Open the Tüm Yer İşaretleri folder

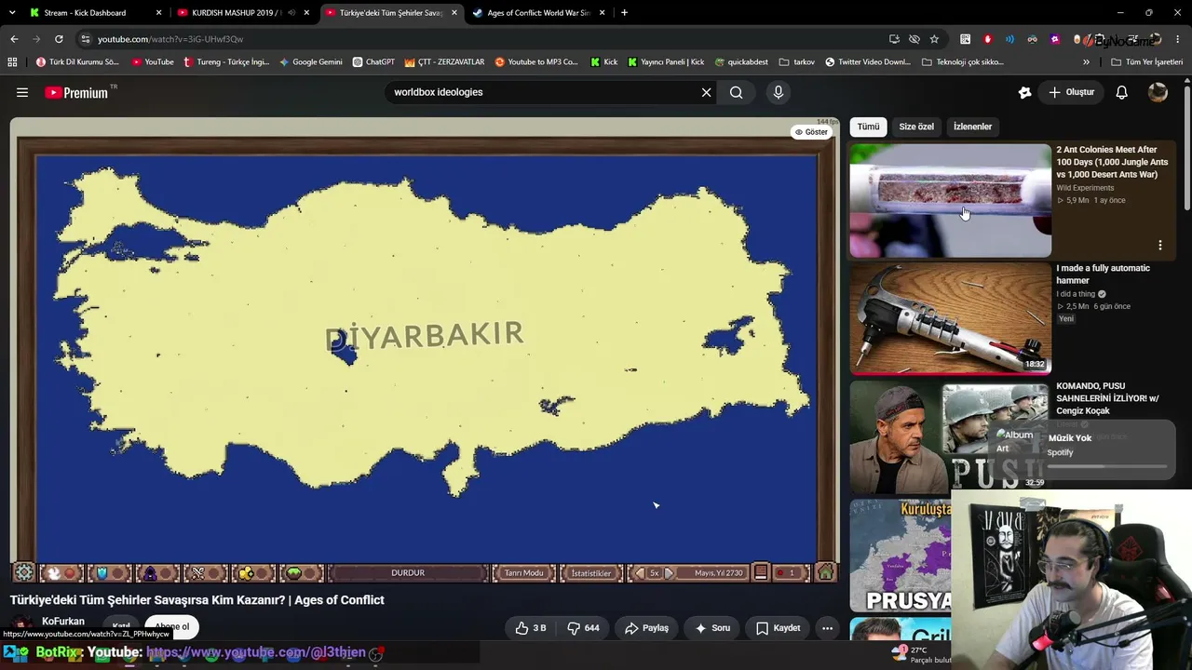1146,62
